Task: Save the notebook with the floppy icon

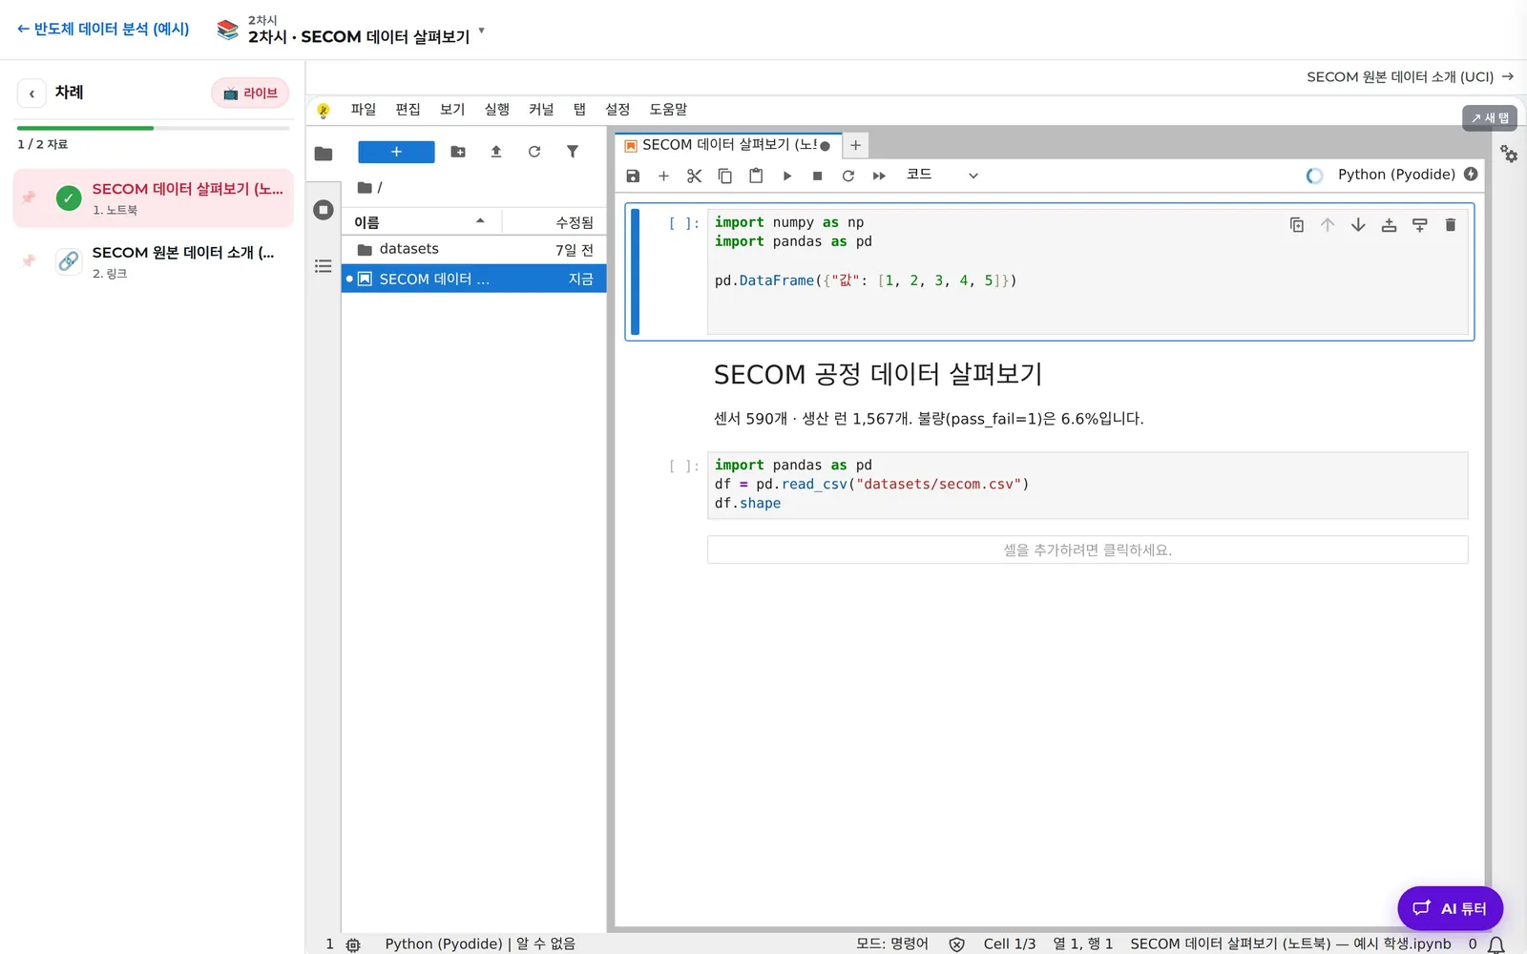Action: click(x=633, y=176)
